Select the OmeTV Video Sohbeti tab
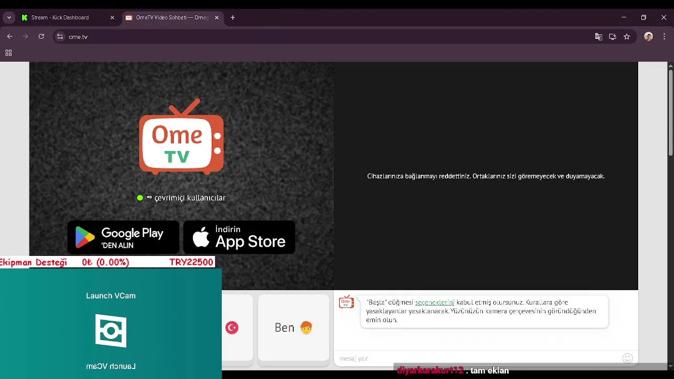This screenshot has width=674, height=379. tap(172, 17)
